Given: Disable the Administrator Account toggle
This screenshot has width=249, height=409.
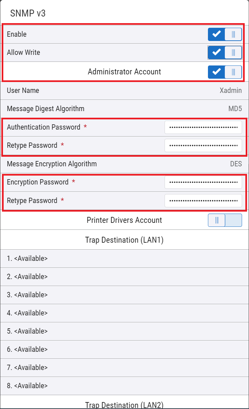Looking at the screenshot, I should (x=225, y=72).
